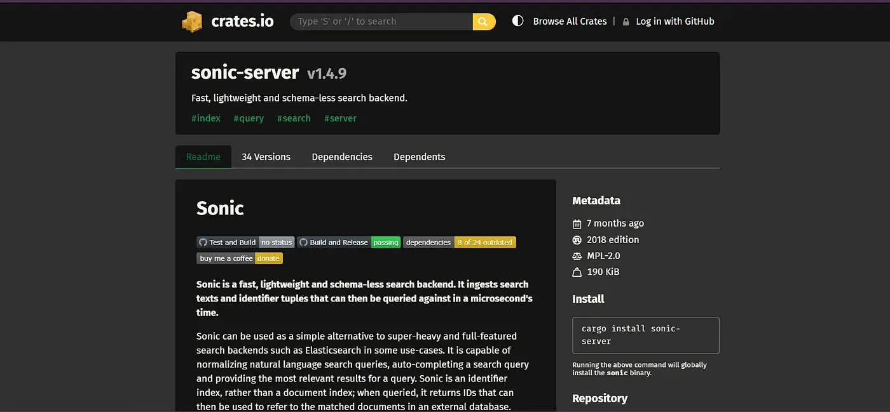The image size is (890, 412).
Task: Open the #query keyword tag
Action: (249, 118)
